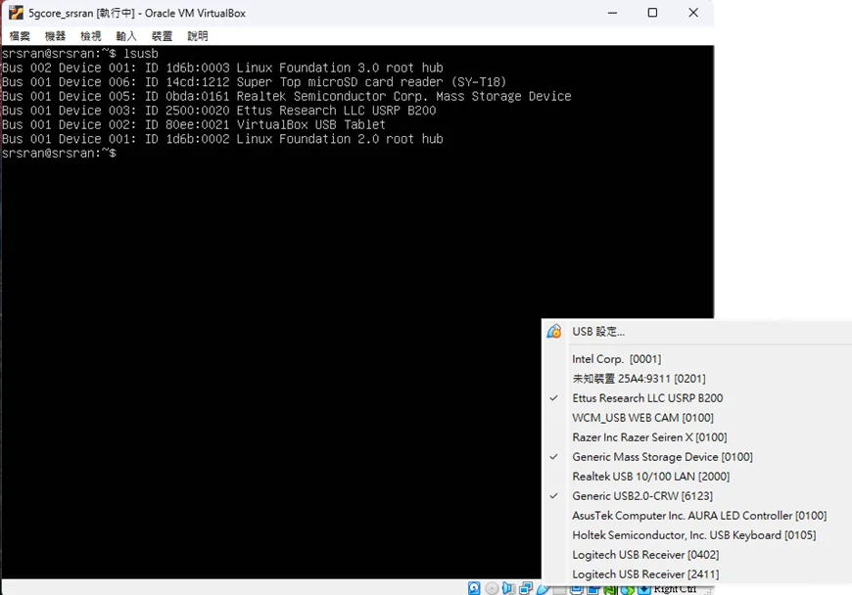
Task: Click the green mouse integration status icon
Action: pyautogui.click(x=628, y=589)
